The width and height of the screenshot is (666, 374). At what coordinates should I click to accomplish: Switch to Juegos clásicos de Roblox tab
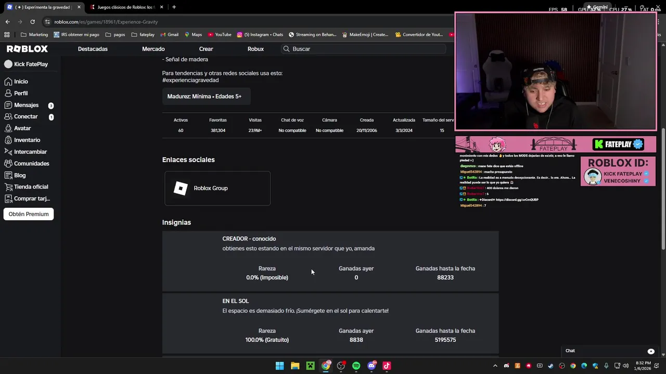pos(125,7)
